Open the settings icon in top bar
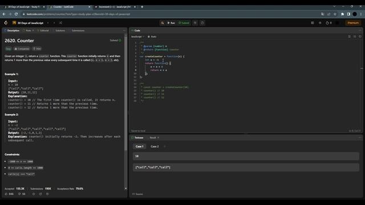 pos(320,23)
